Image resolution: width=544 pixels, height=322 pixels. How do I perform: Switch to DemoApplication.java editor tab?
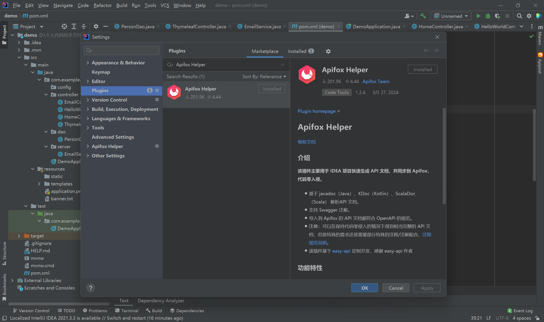(376, 26)
